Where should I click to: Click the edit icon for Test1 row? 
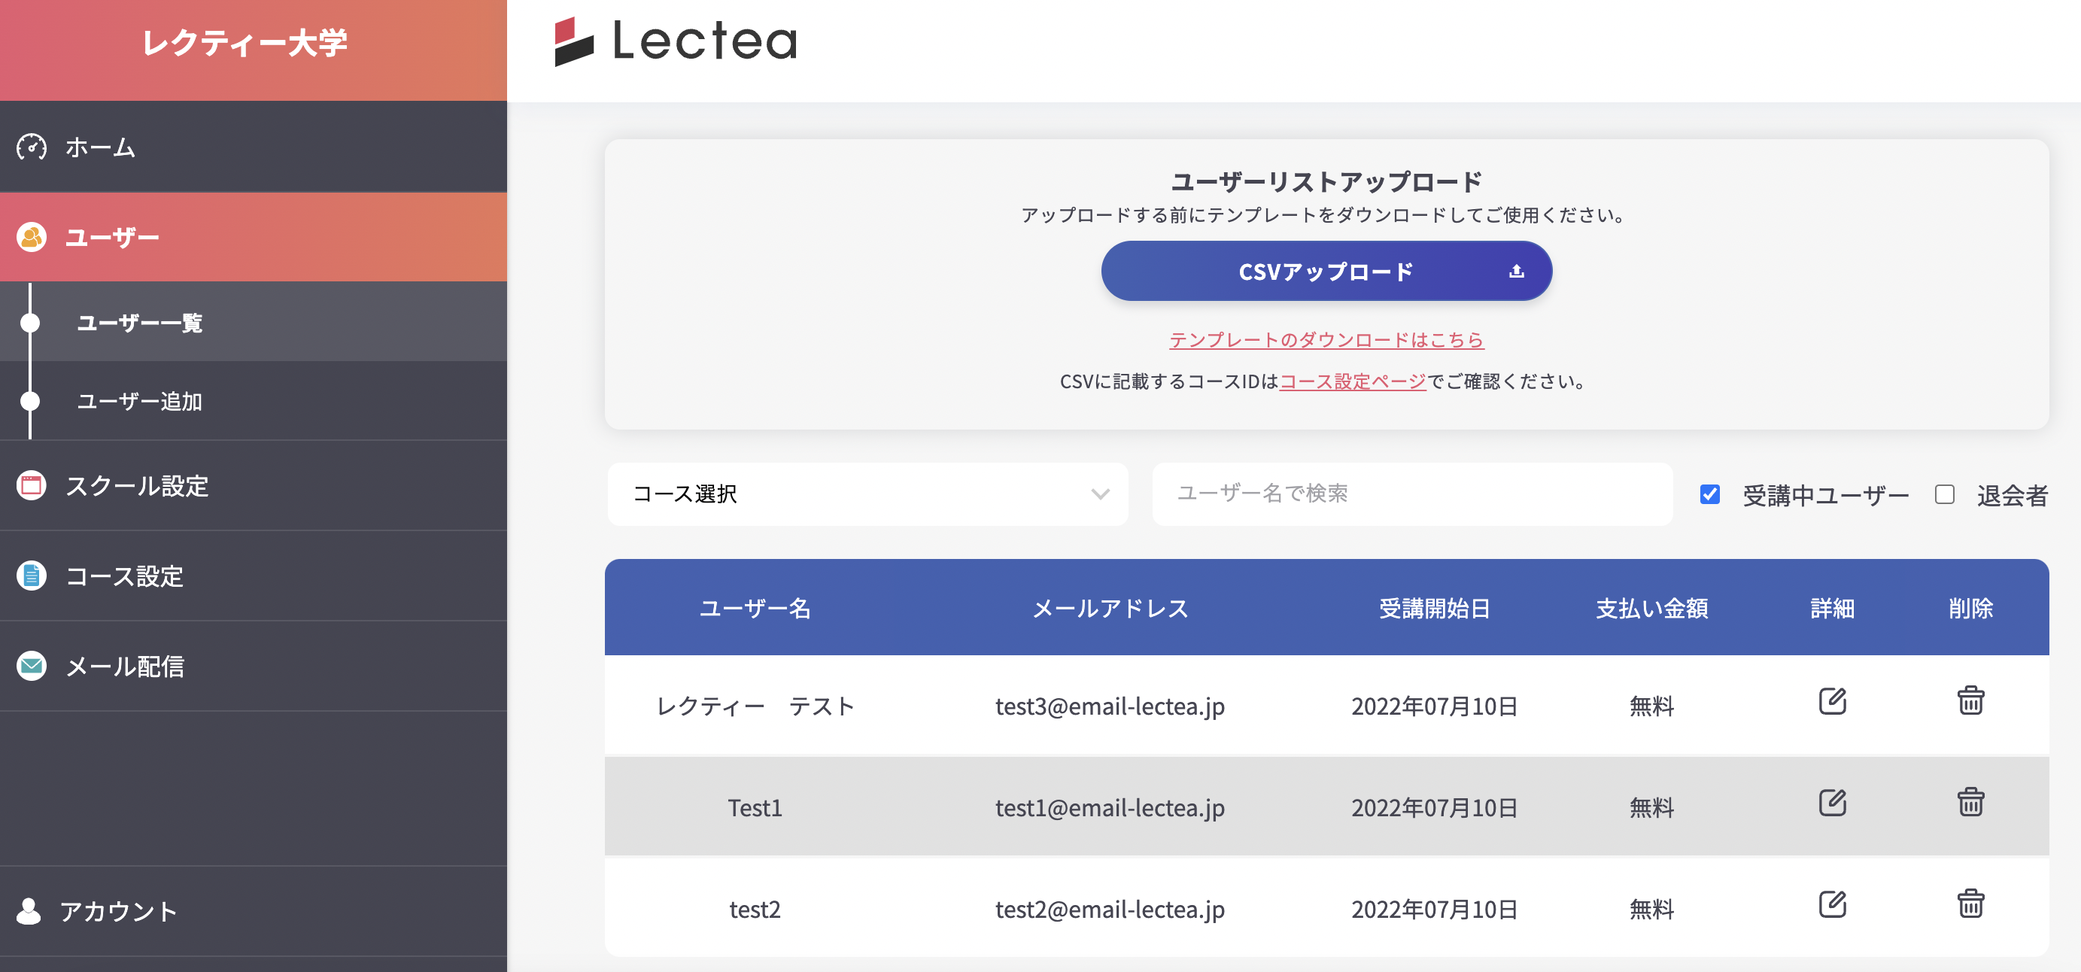point(1831,802)
